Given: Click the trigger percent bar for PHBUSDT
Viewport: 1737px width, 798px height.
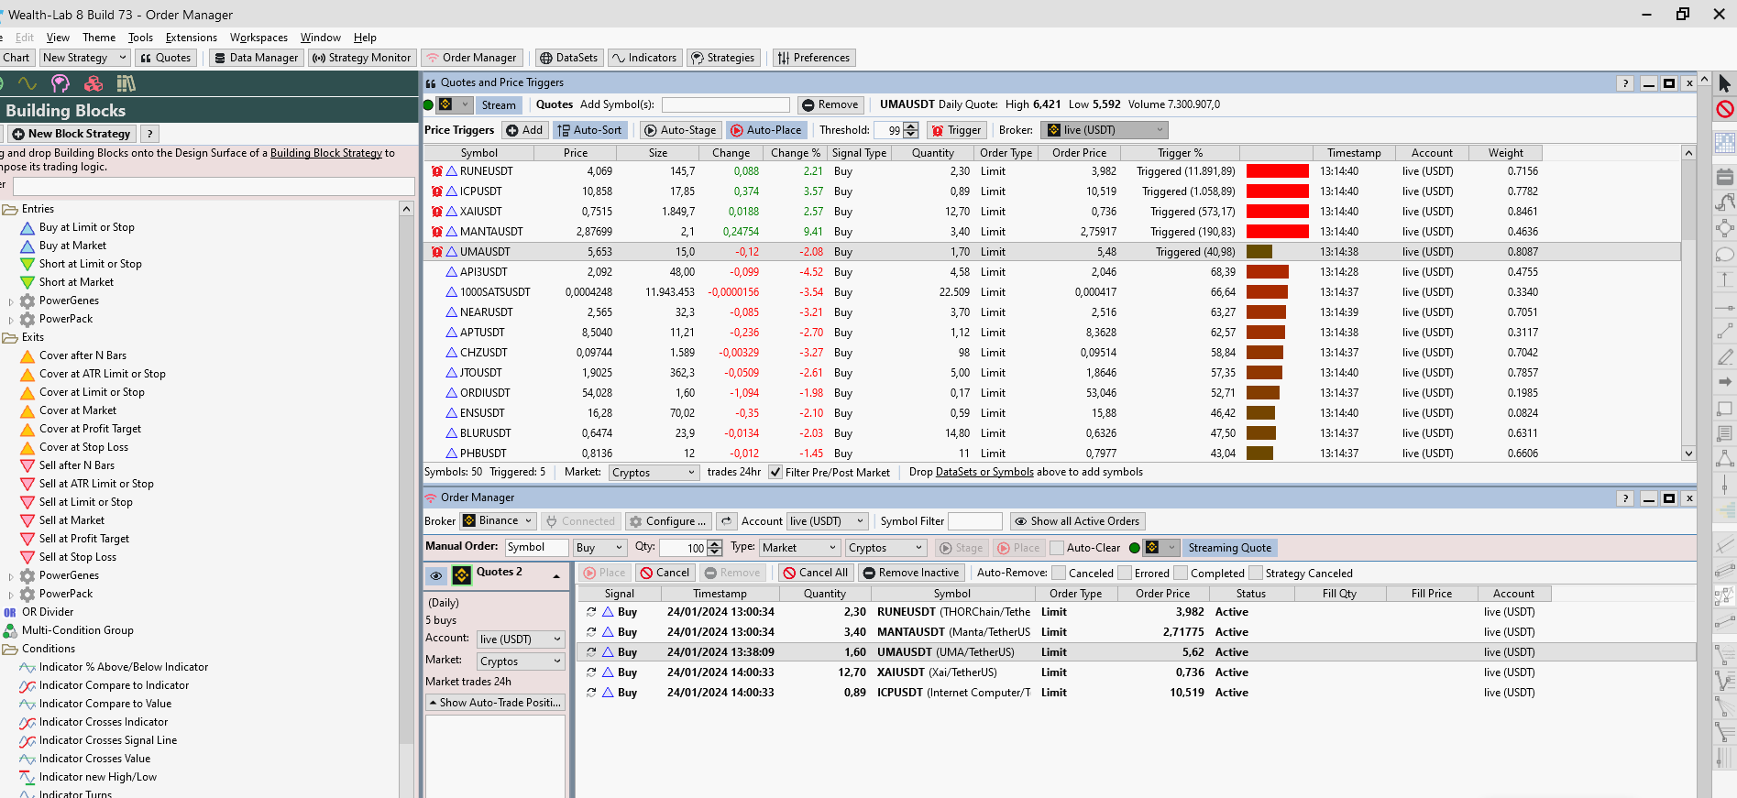Looking at the screenshot, I should point(1259,454).
